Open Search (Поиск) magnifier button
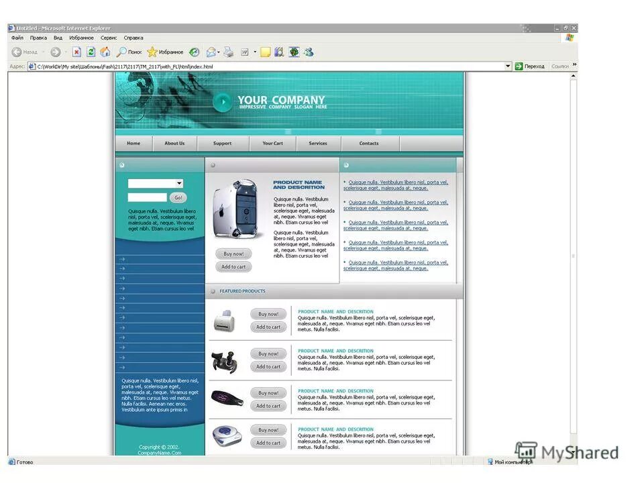 click(x=129, y=52)
